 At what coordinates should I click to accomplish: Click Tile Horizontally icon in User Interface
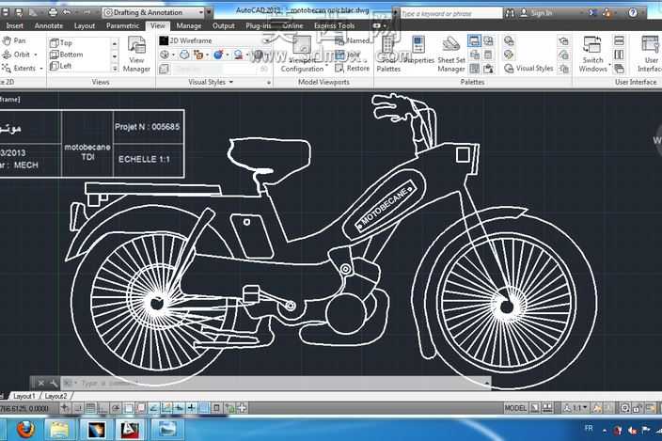coord(619,40)
